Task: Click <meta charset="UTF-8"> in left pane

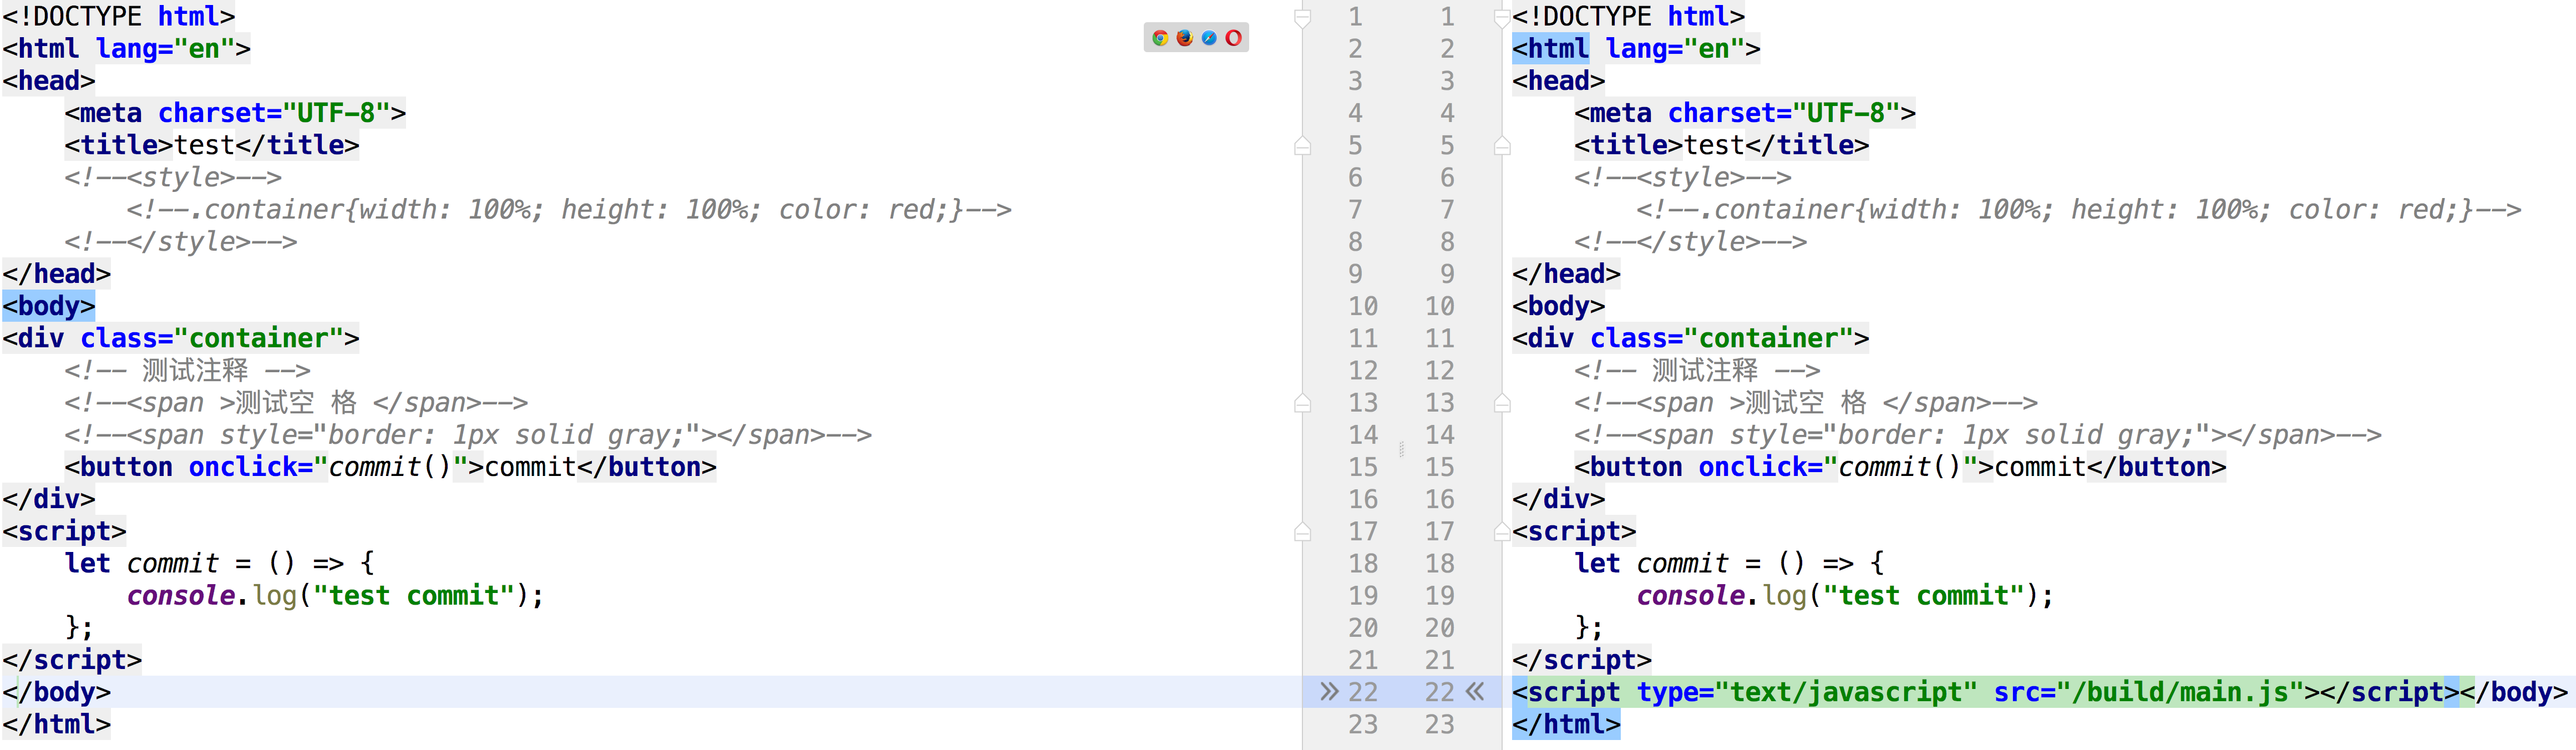Action: [x=235, y=113]
